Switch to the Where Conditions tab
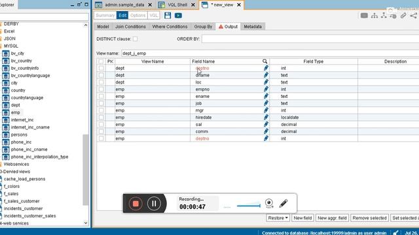The height and width of the screenshot is (235, 419). coord(170,27)
